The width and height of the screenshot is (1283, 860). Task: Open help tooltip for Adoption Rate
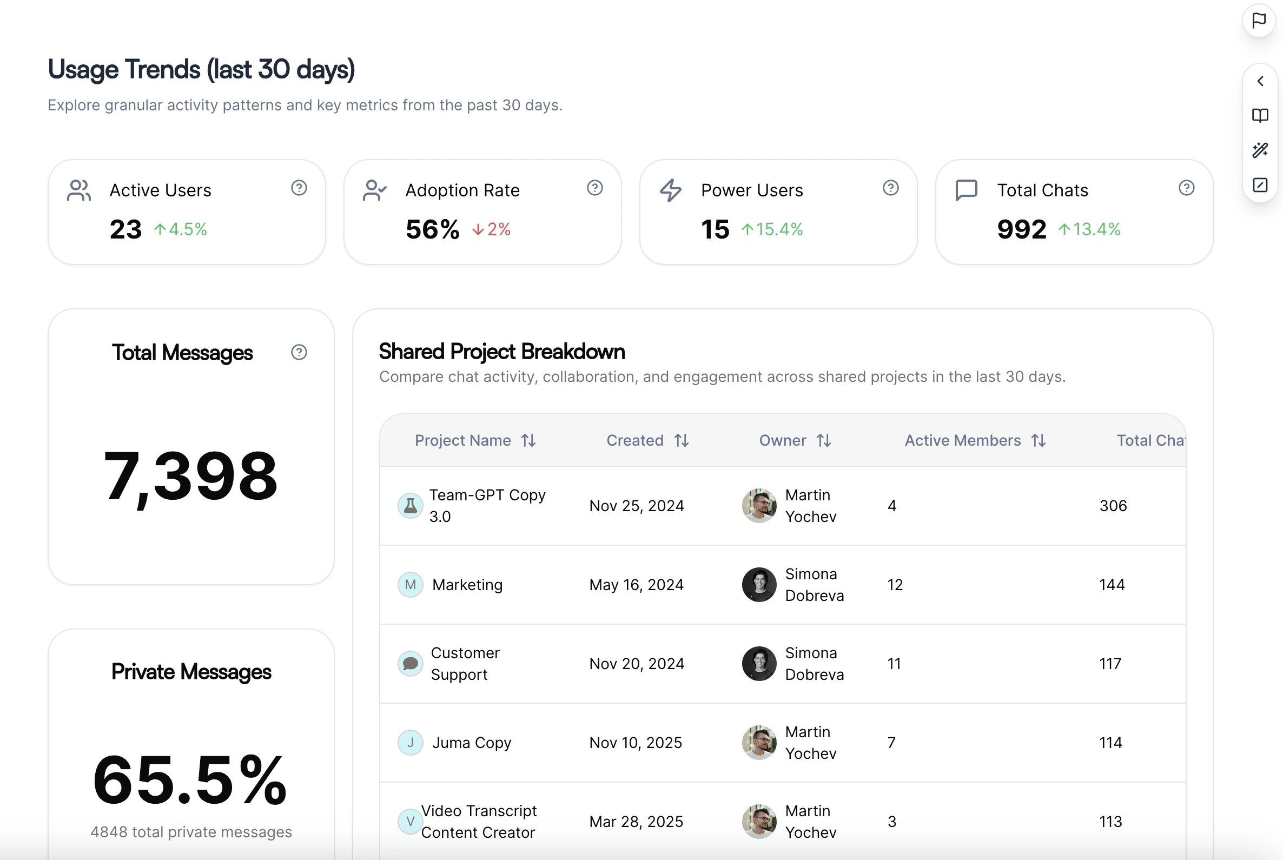pyautogui.click(x=594, y=188)
